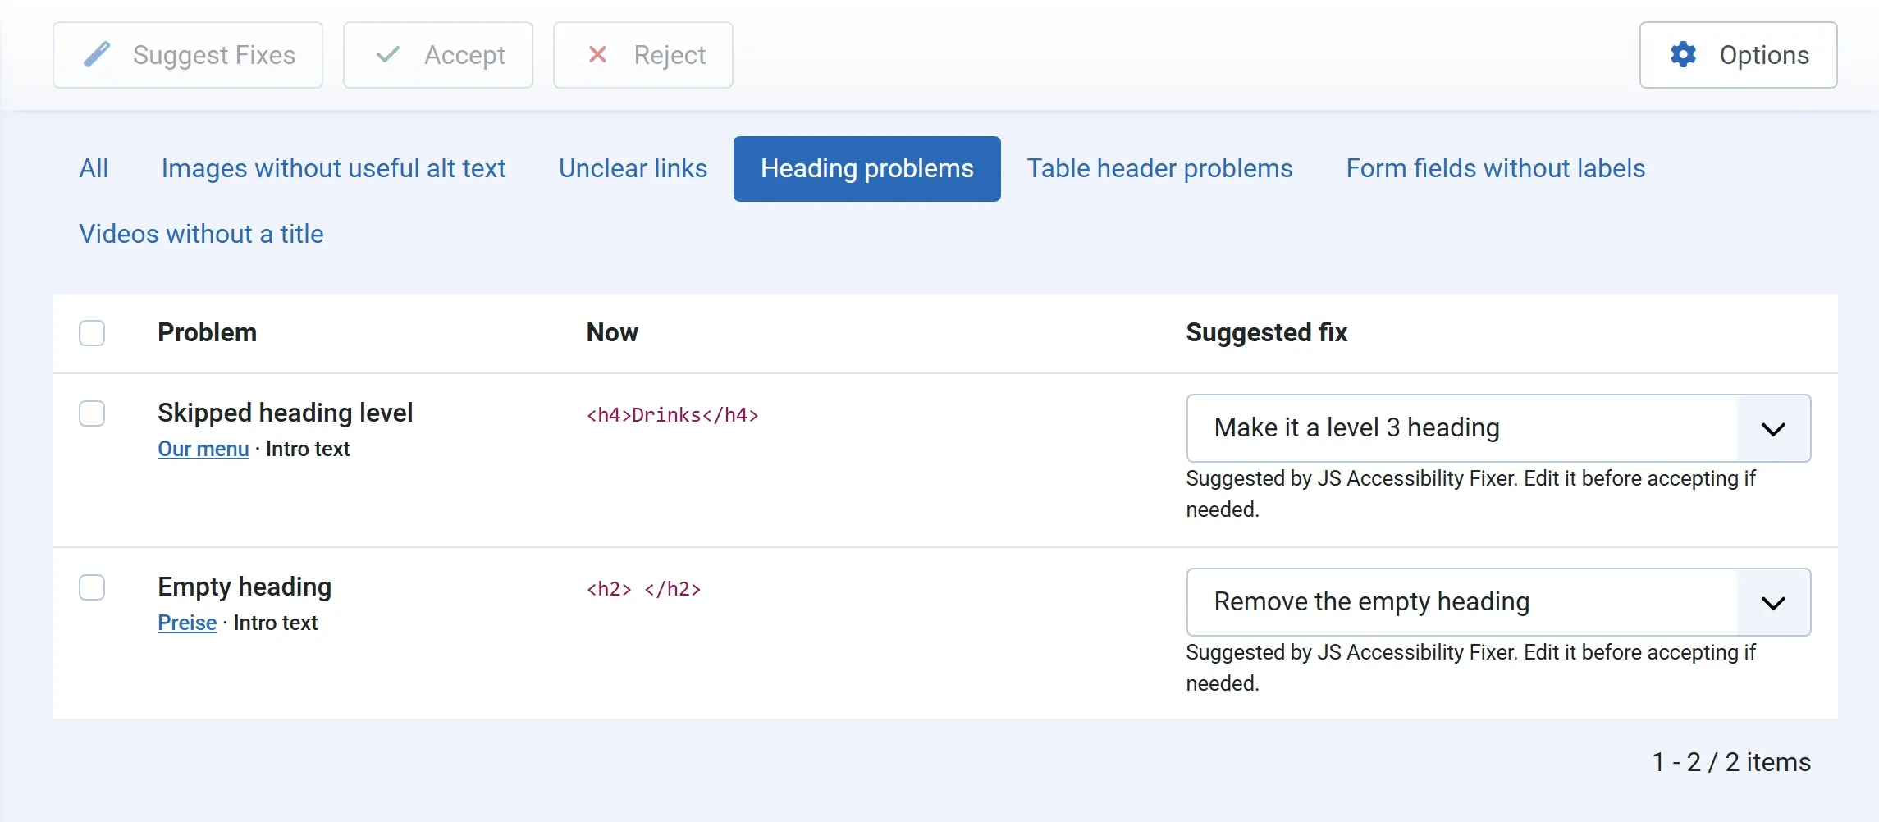
Task: Select the Skipped heading level row checkbox
Action: pyautogui.click(x=92, y=413)
